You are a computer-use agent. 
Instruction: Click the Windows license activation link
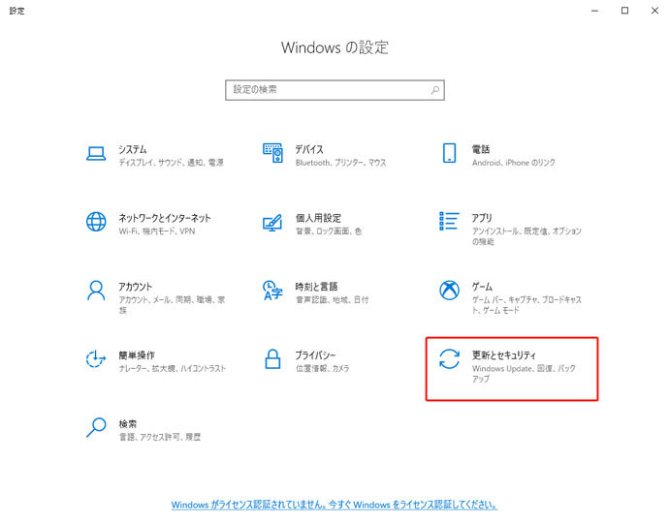tap(335, 505)
